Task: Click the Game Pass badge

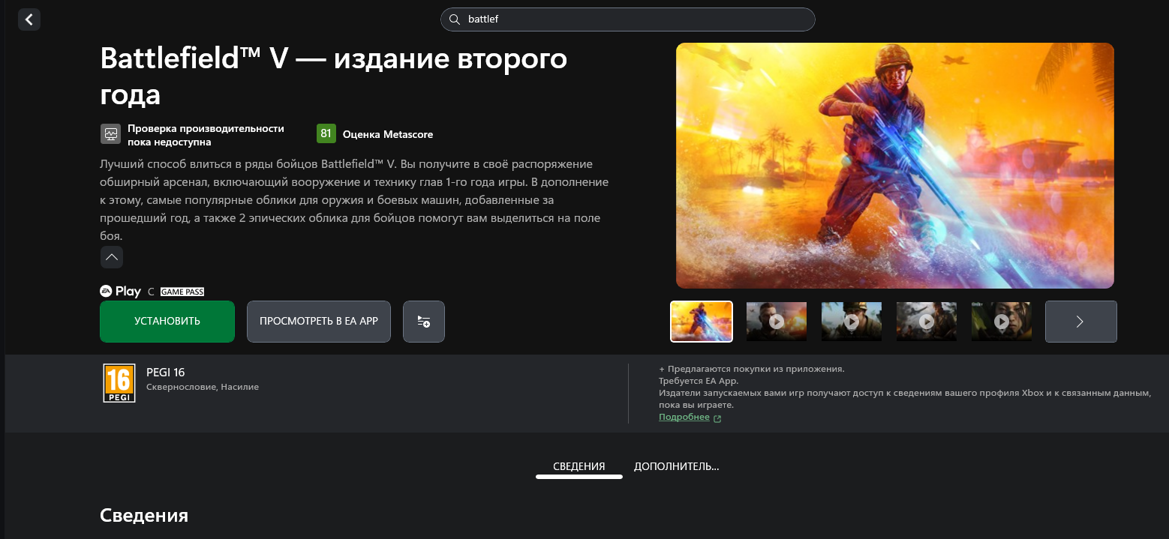Action: [182, 292]
